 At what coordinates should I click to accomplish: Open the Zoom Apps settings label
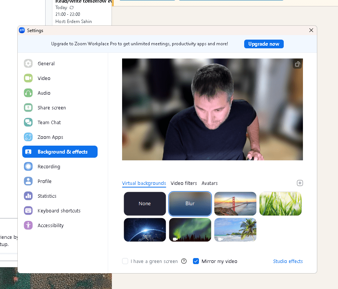pos(50,137)
